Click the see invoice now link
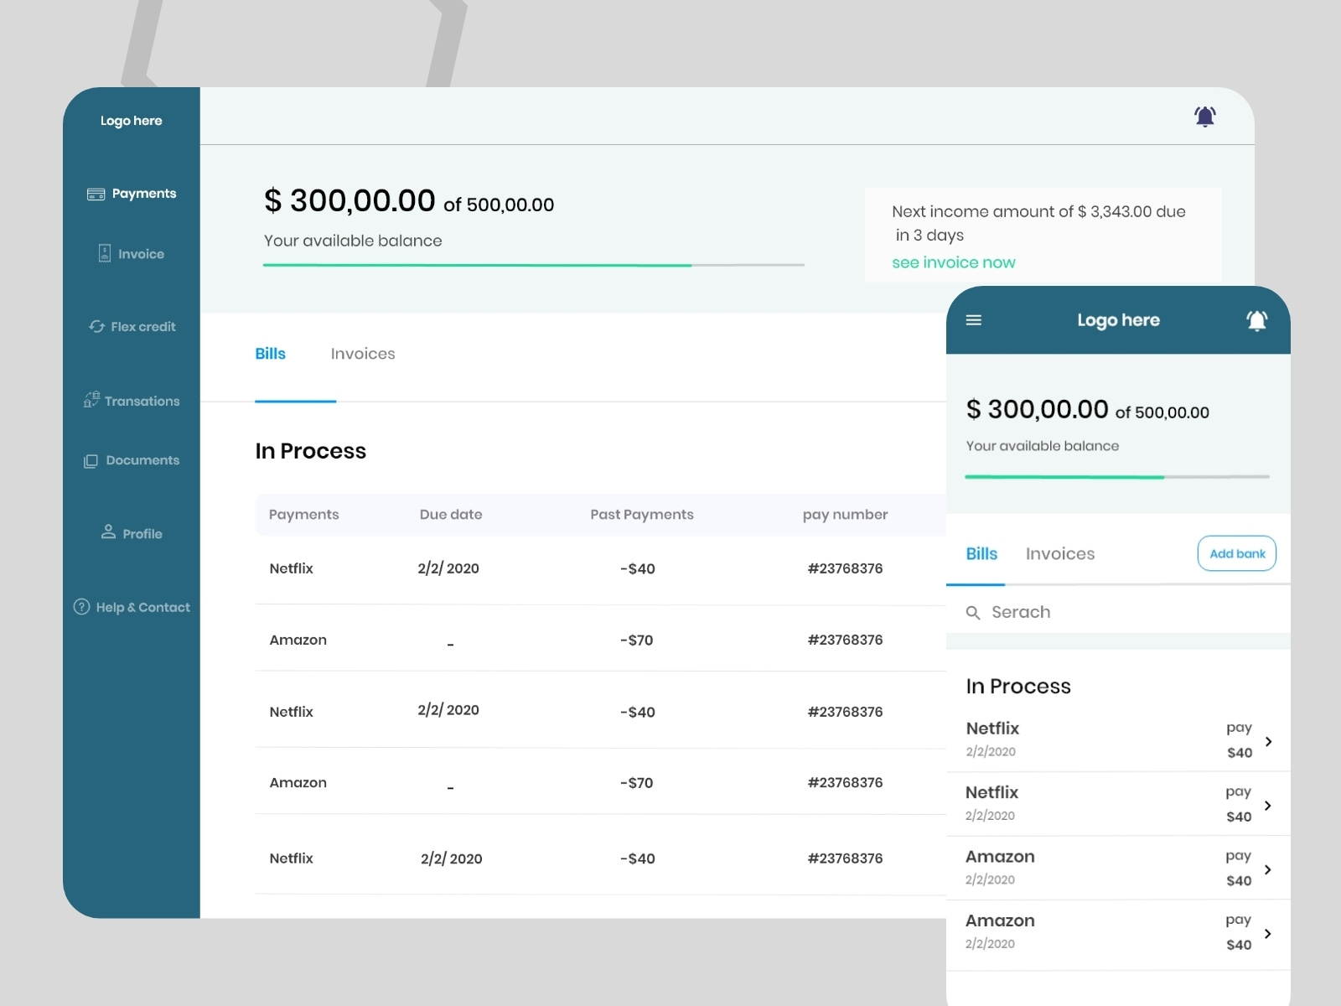The height and width of the screenshot is (1006, 1341). [953, 262]
